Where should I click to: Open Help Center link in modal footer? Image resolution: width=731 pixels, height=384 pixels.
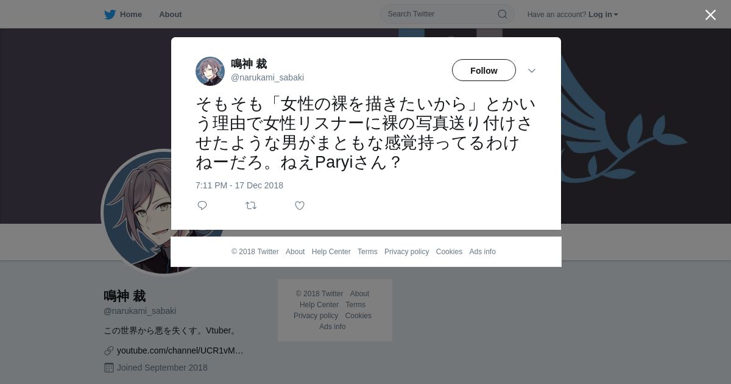coord(331,252)
